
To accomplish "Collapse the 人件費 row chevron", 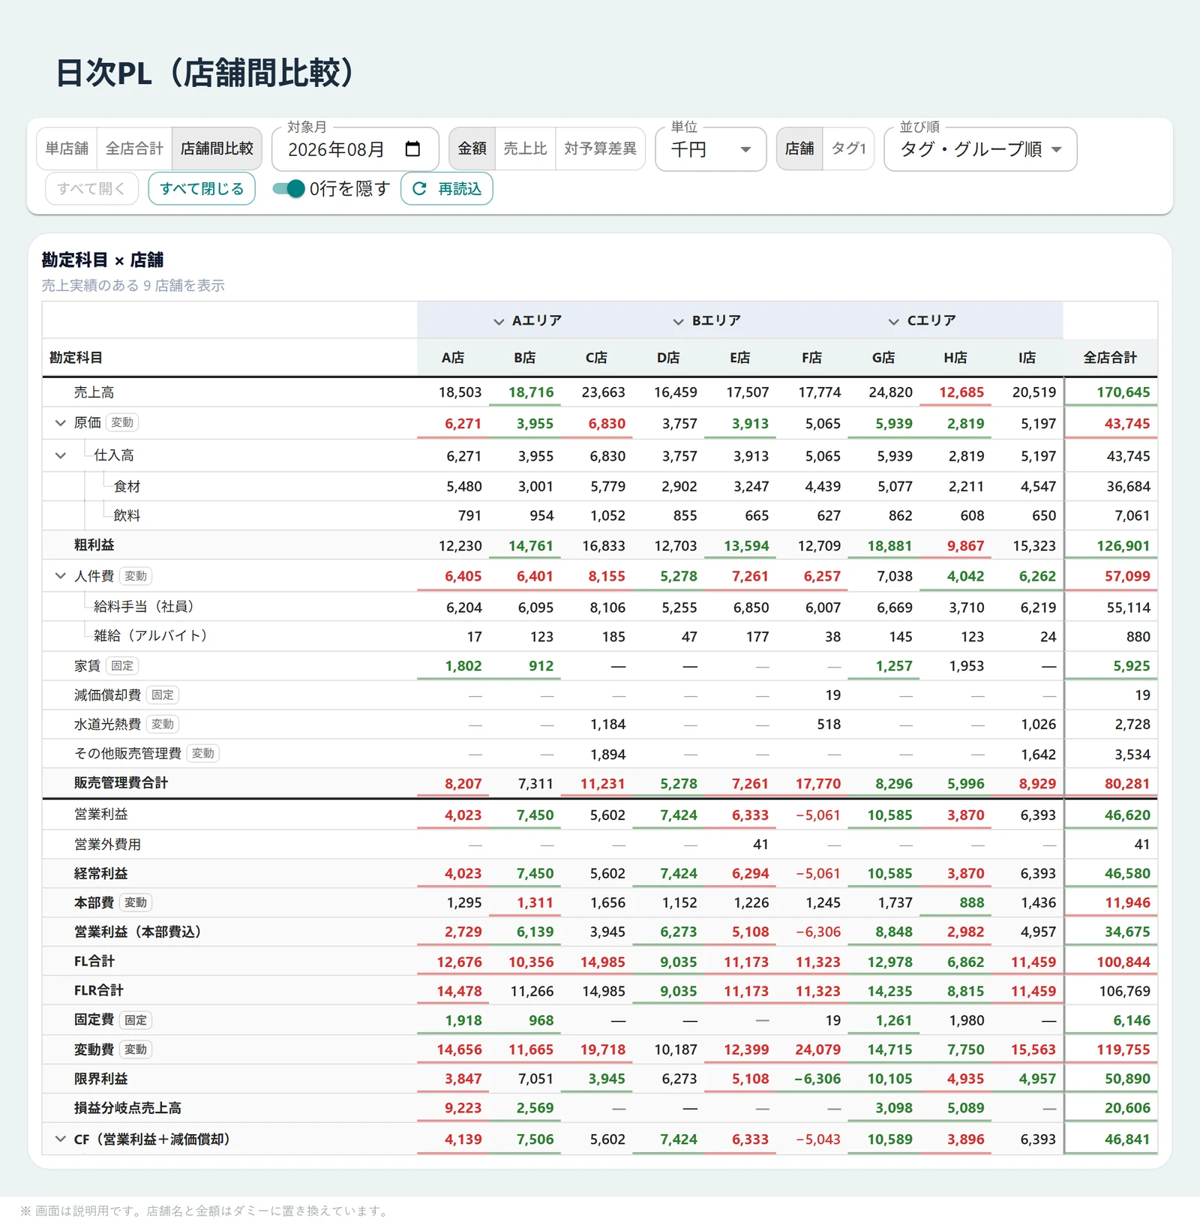I will point(60,575).
